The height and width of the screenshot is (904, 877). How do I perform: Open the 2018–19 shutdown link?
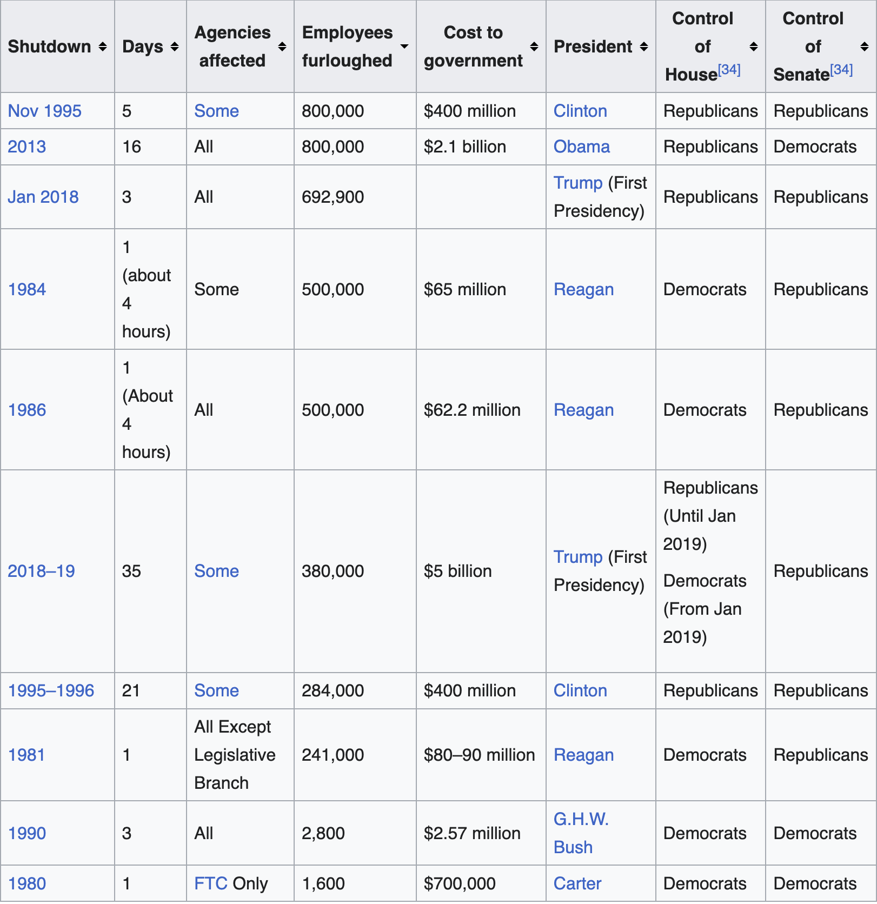(41, 571)
